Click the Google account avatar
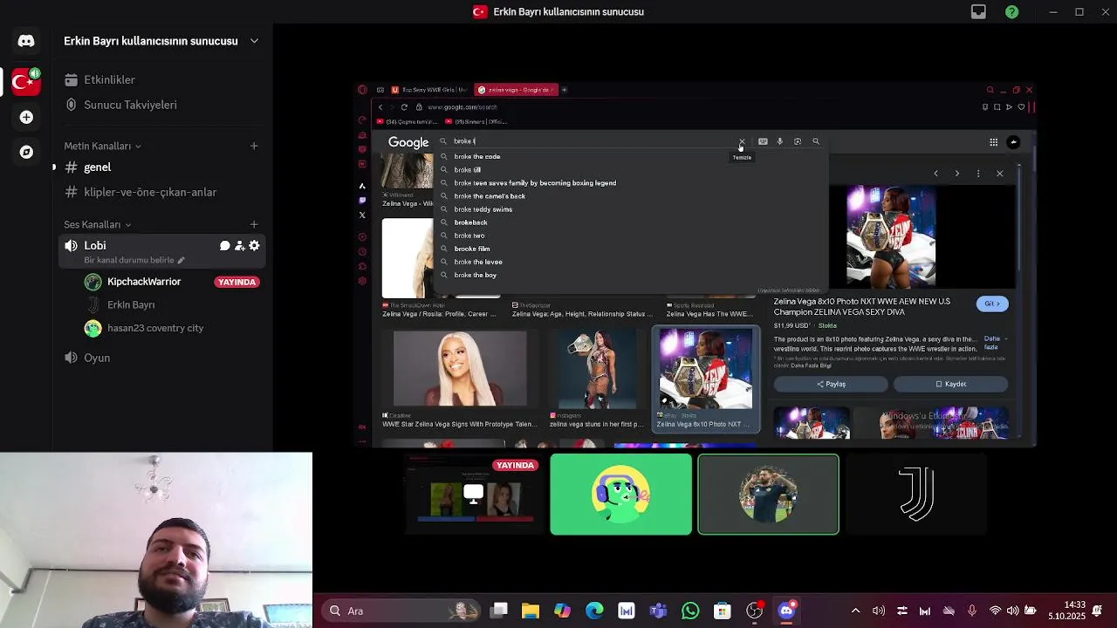The height and width of the screenshot is (628, 1117). (x=1013, y=142)
